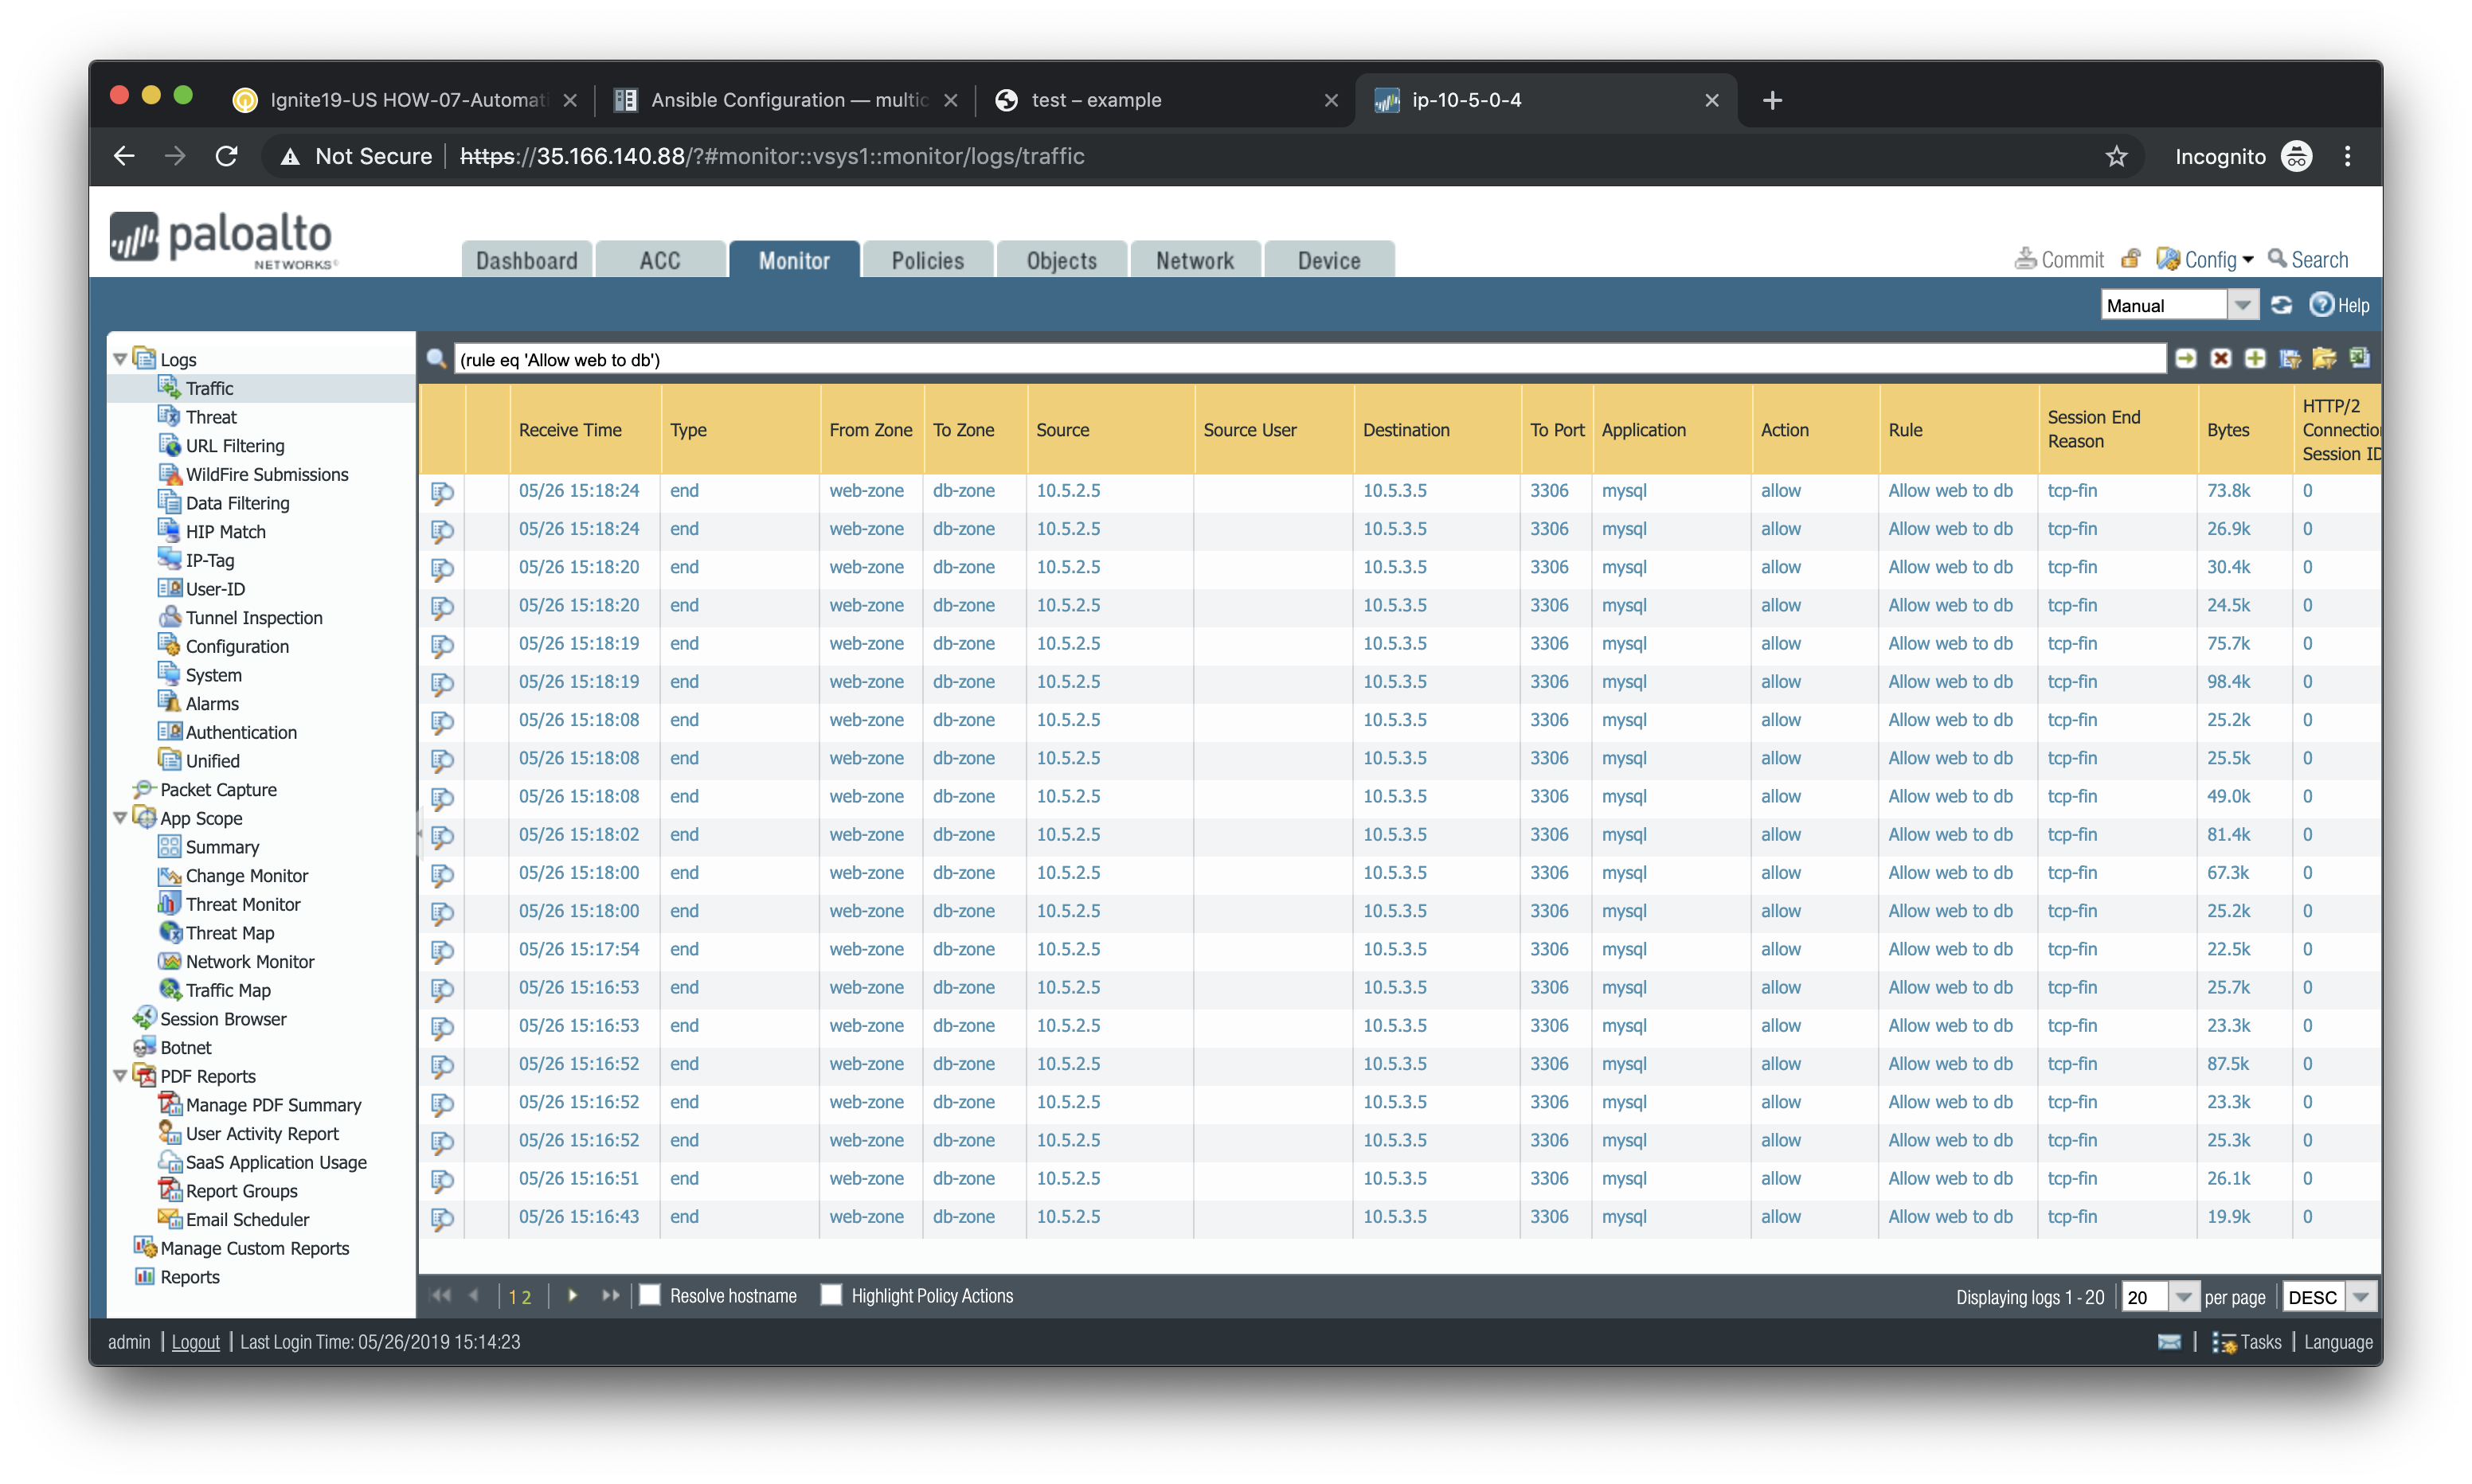Click the Commit link
This screenshot has width=2472, height=1484.
click(2059, 260)
